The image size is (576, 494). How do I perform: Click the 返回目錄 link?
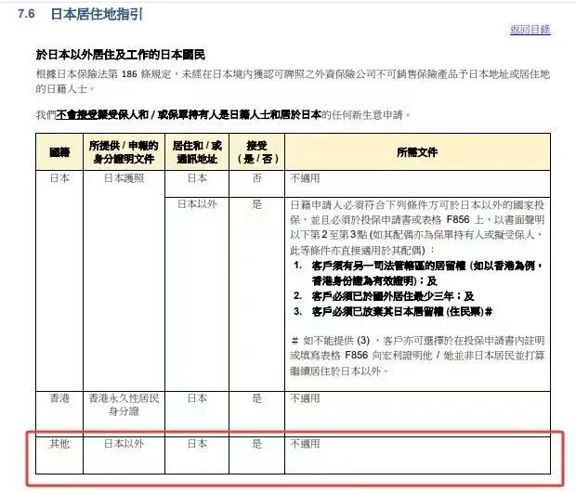pyautogui.click(x=530, y=30)
